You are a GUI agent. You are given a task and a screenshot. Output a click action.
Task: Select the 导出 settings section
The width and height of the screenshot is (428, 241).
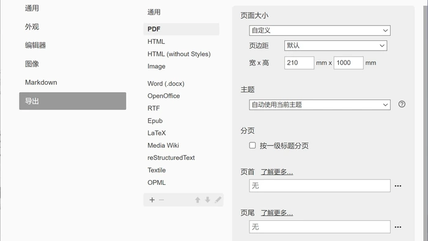coord(73,101)
